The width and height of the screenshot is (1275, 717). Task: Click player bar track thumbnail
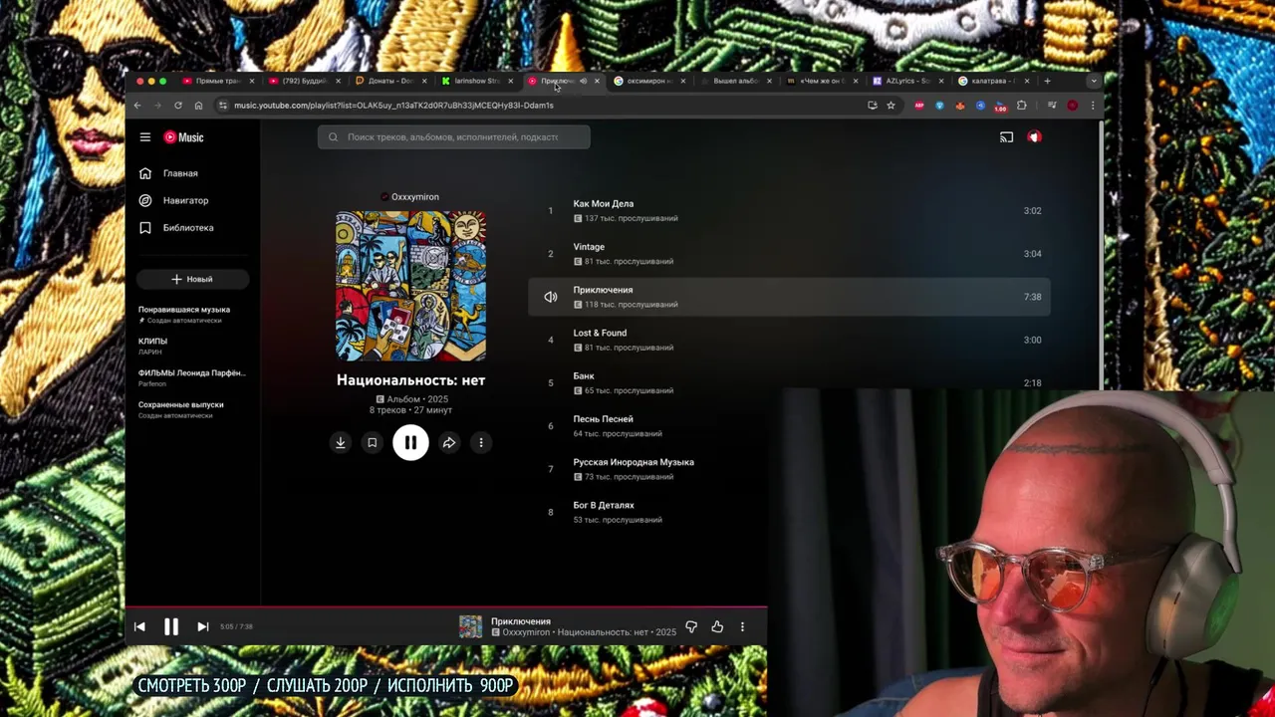[x=470, y=626]
